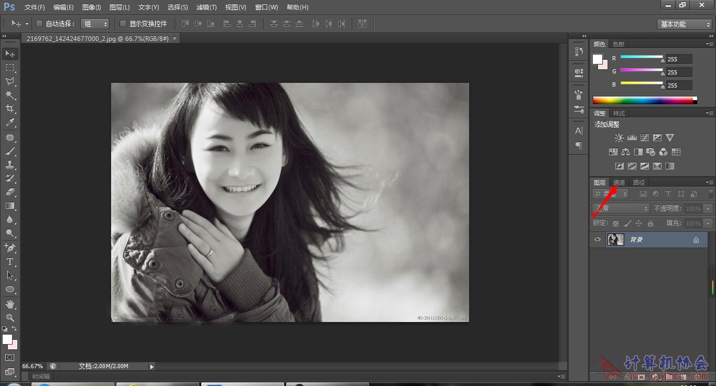Open the Color panel flyout menu
Screen dimensions: 716x386
point(710,44)
